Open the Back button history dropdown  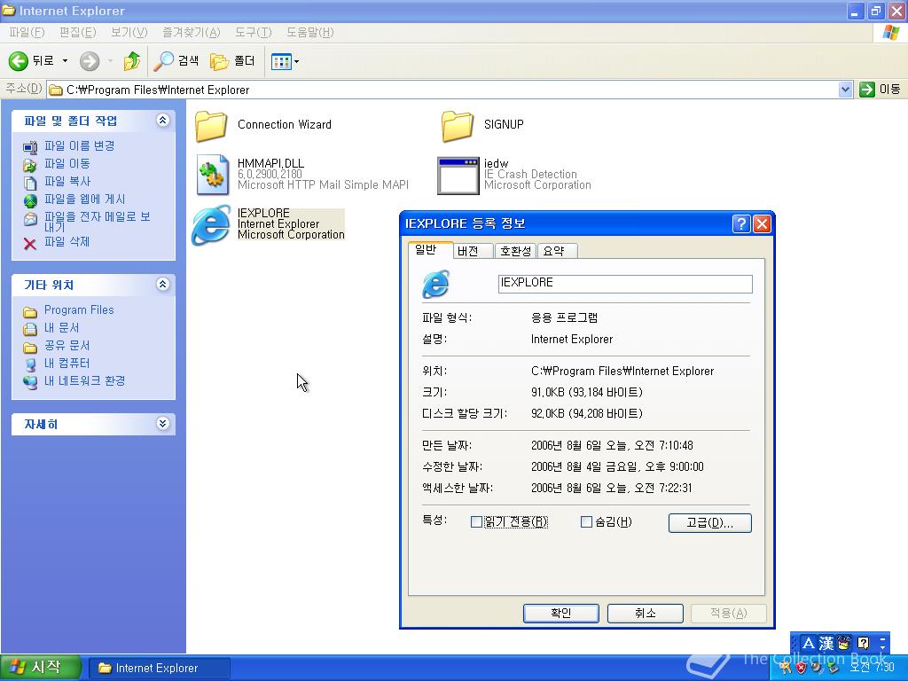coord(65,61)
